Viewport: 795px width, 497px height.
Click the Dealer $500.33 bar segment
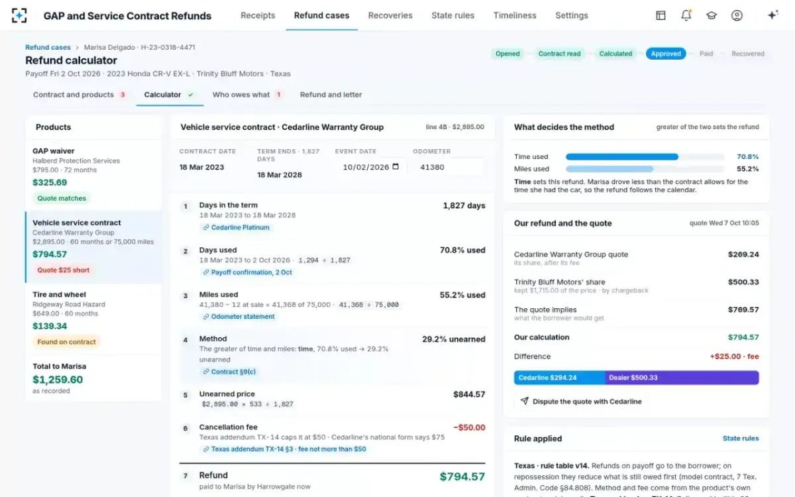(682, 378)
